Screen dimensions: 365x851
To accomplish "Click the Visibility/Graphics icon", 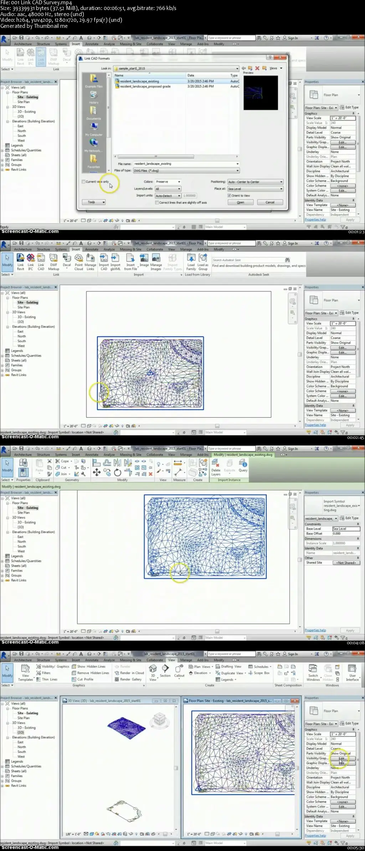I will click(52, 666).
